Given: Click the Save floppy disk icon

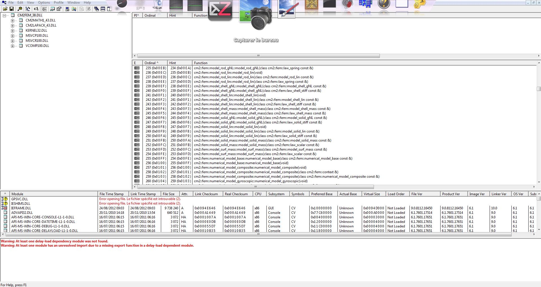Looking at the screenshot, I should [12, 9].
